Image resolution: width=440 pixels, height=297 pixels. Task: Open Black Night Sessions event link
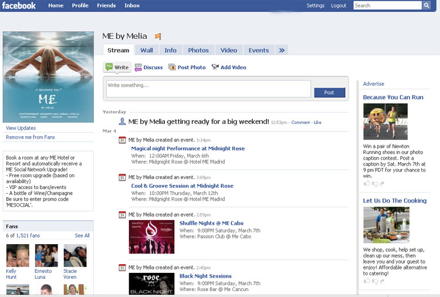pyautogui.click(x=205, y=276)
